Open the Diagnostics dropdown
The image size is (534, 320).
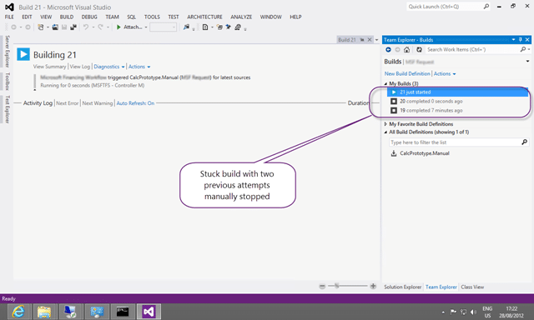(109, 67)
